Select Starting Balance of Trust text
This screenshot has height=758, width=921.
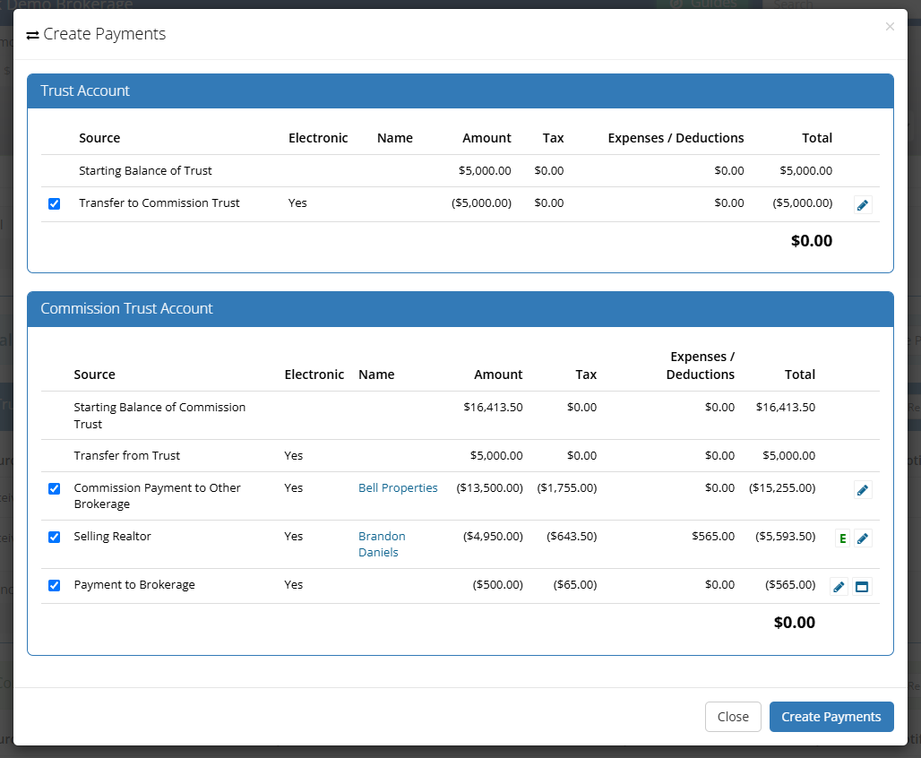[145, 170]
